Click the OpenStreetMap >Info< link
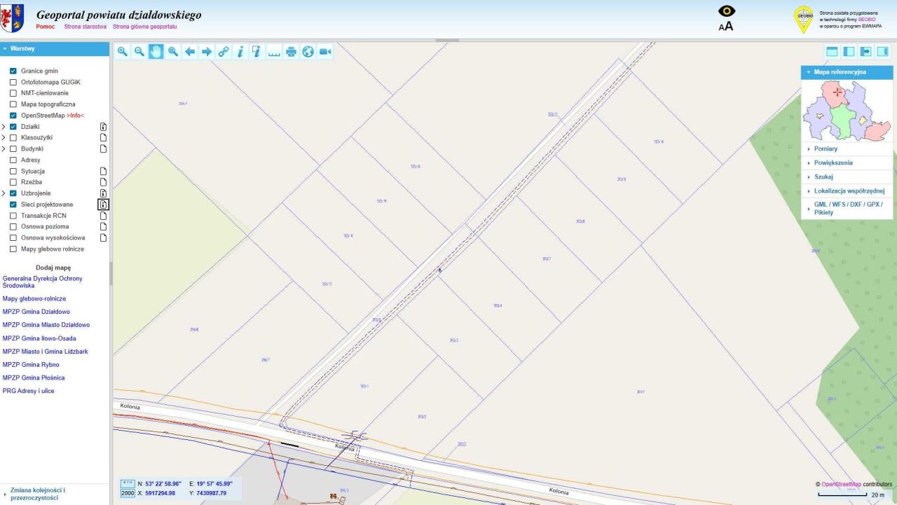 coord(75,116)
